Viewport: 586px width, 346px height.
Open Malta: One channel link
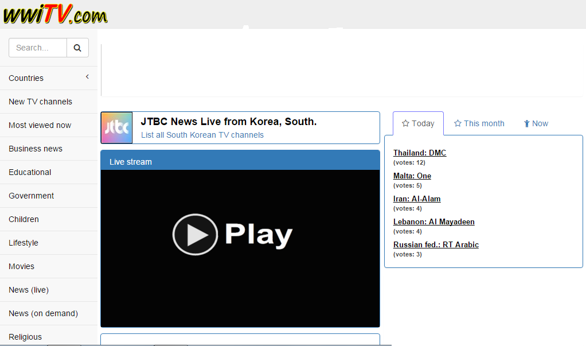[412, 176]
